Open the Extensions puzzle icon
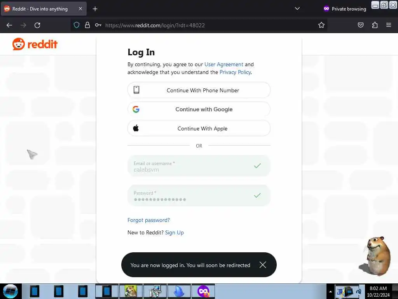This screenshot has height=299, width=398. click(375, 25)
